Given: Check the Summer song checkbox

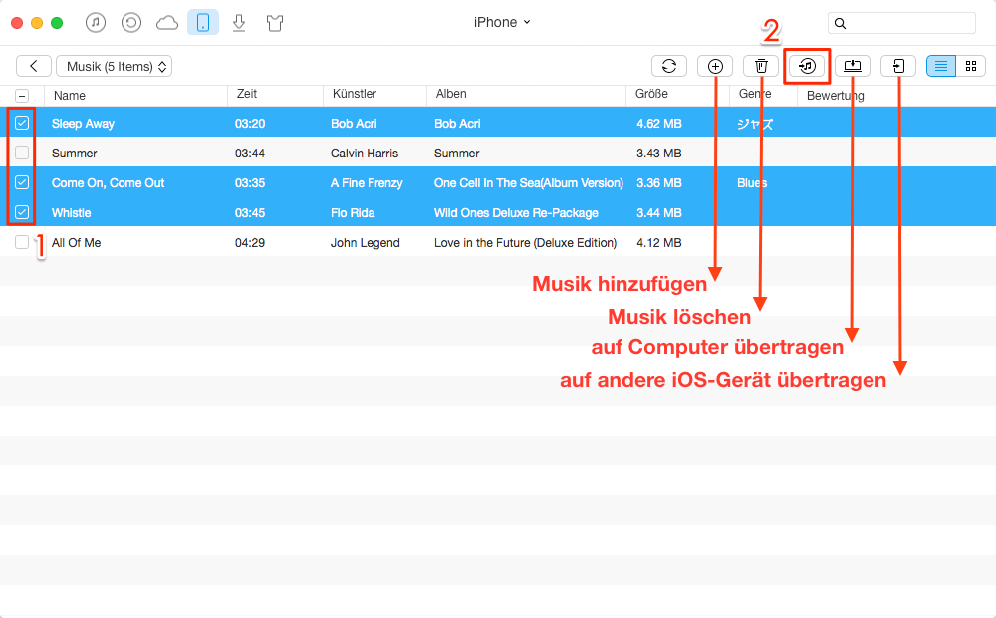Looking at the screenshot, I should pyautogui.click(x=22, y=153).
